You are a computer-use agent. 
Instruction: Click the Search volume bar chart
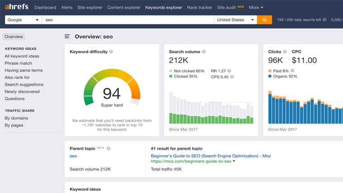pyautogui.click(x=211, y=108)
